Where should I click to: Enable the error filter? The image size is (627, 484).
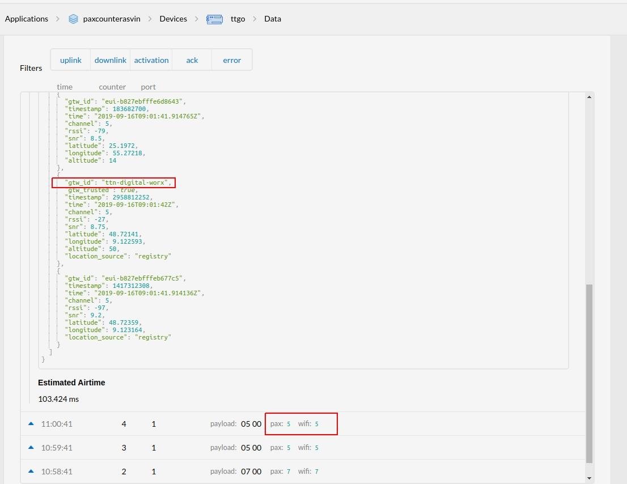[232, 60]
